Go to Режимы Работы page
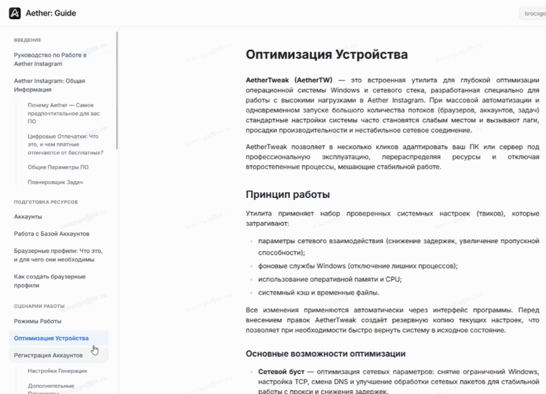 (38, 321)
